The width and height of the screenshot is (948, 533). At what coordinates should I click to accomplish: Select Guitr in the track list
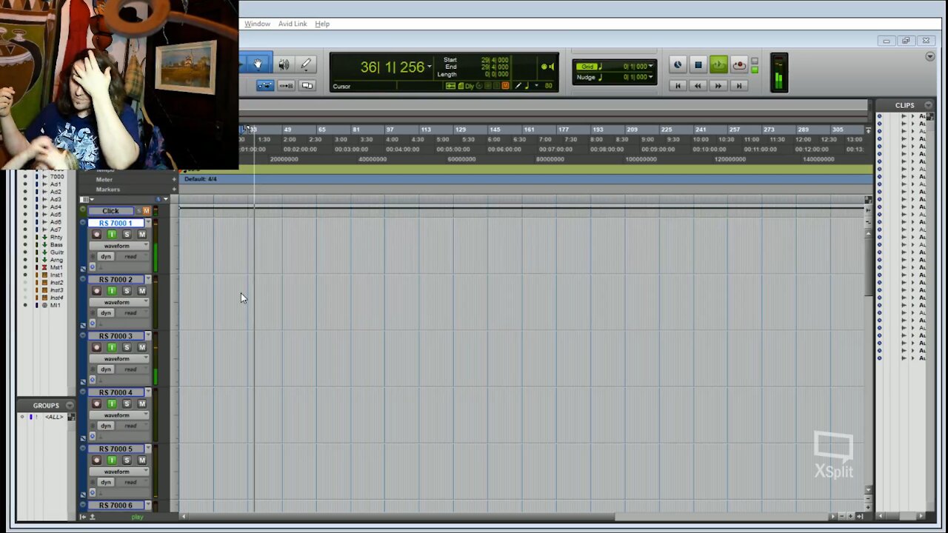pyautogui.click(x=56, y=252)
